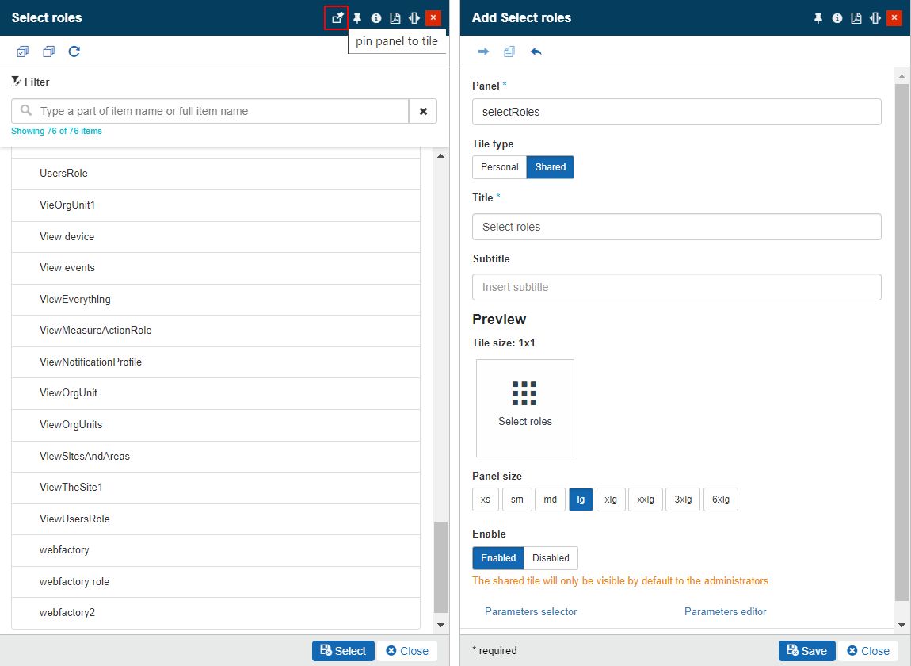This screenshot has height=666, width=911.
Task: Click the Subtitle input field
Action: point(677,287)
